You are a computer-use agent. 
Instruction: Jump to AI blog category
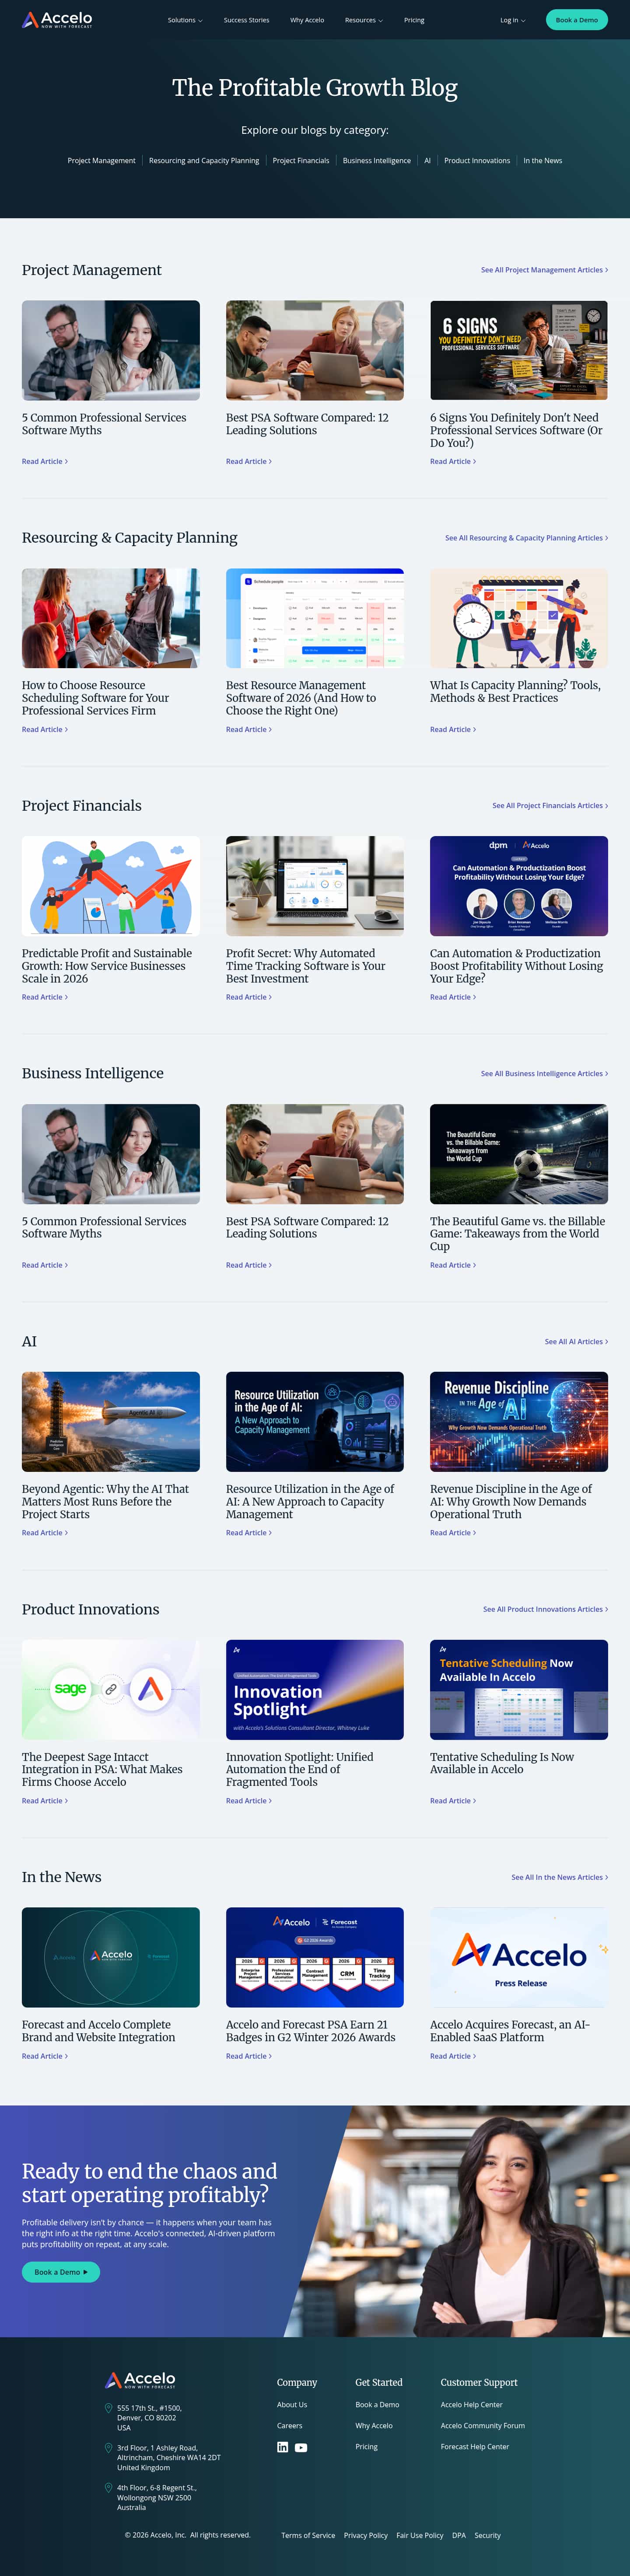click(427, 160)
